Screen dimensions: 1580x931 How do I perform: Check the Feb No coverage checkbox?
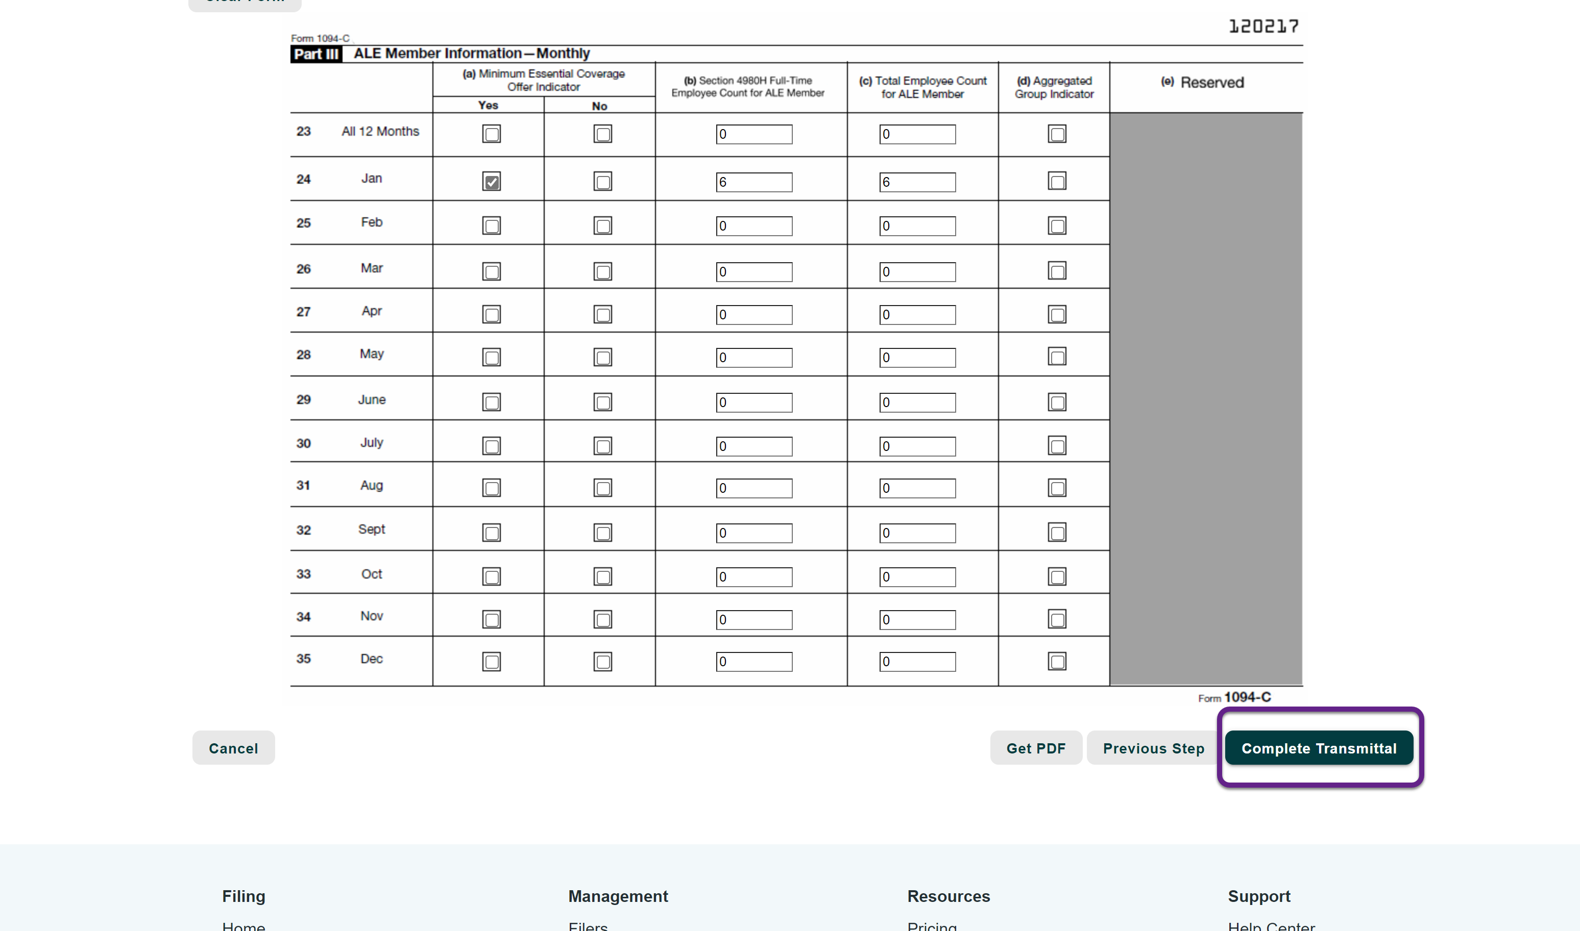tap(602, 226)
